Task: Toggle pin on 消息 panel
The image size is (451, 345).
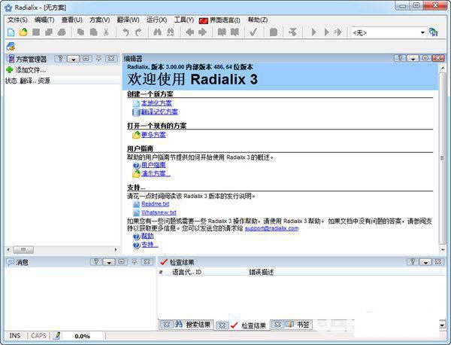Action: (x=135, y=261)
